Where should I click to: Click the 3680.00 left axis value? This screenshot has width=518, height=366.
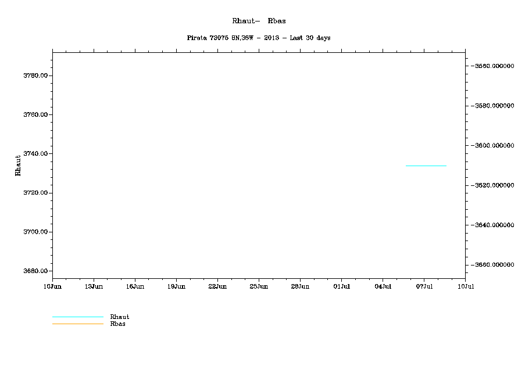pos(35,271)
